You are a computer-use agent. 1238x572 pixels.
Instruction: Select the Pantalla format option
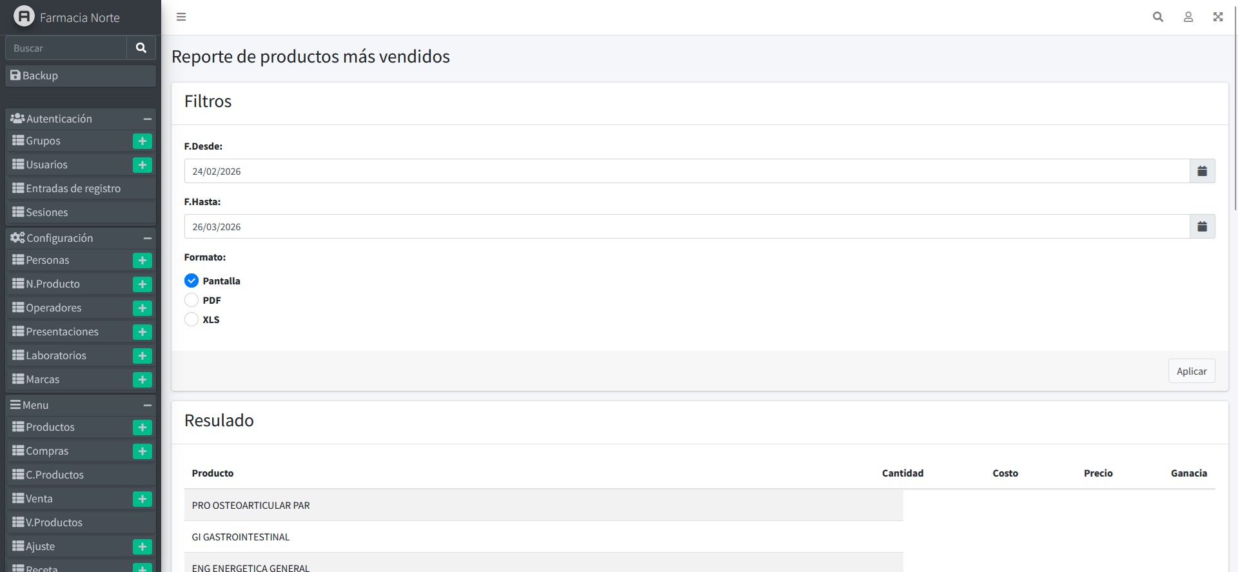192,281
